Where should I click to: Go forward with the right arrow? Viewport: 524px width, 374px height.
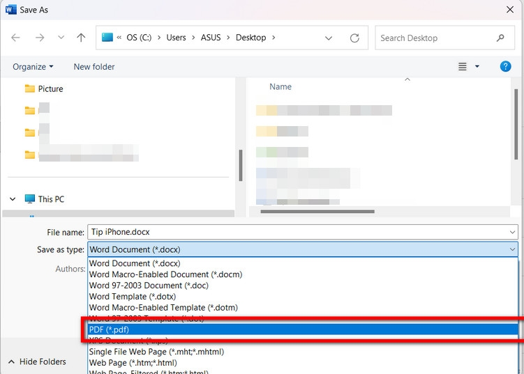pyautogui.click(x=40, y=38)
